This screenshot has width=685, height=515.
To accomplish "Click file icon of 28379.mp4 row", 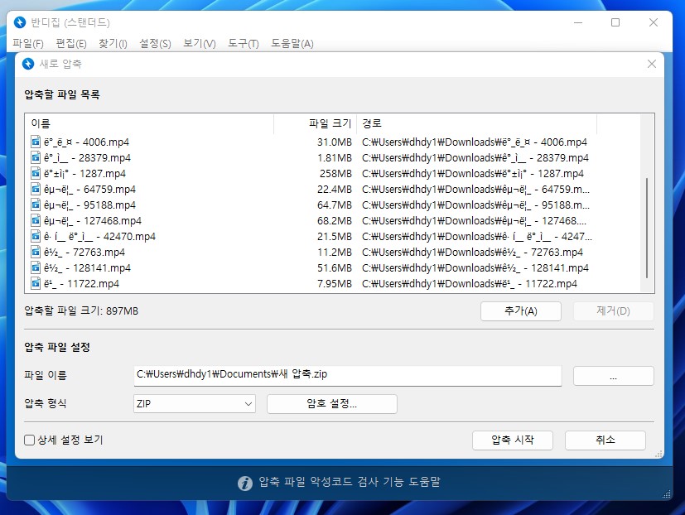I will tap(36, 157).
